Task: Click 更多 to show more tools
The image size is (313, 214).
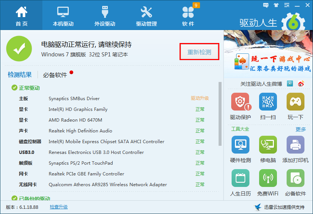Action: pyautogui.click(x=300, y=129)
